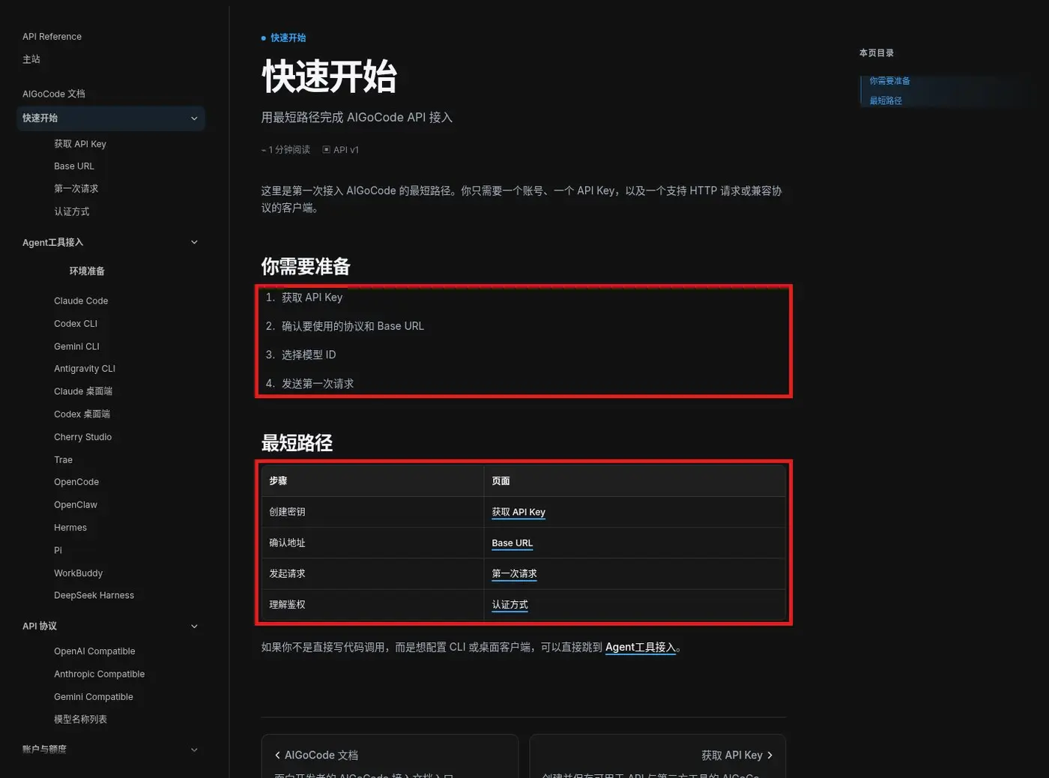Open Gemini Compatible protocol page
Screen dimensions: 1049x778
94,697
